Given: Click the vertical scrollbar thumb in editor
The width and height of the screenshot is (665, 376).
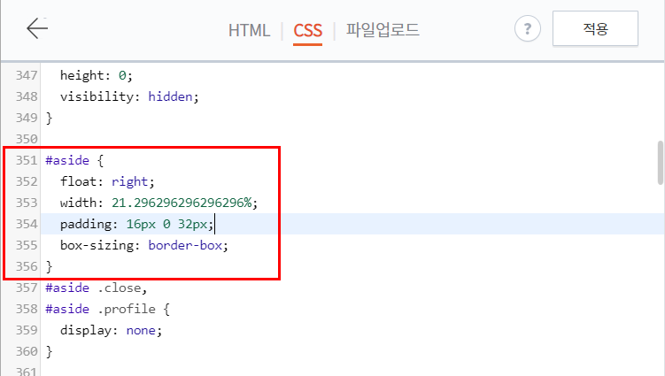Looking at the screenshot, I should 661,163.
